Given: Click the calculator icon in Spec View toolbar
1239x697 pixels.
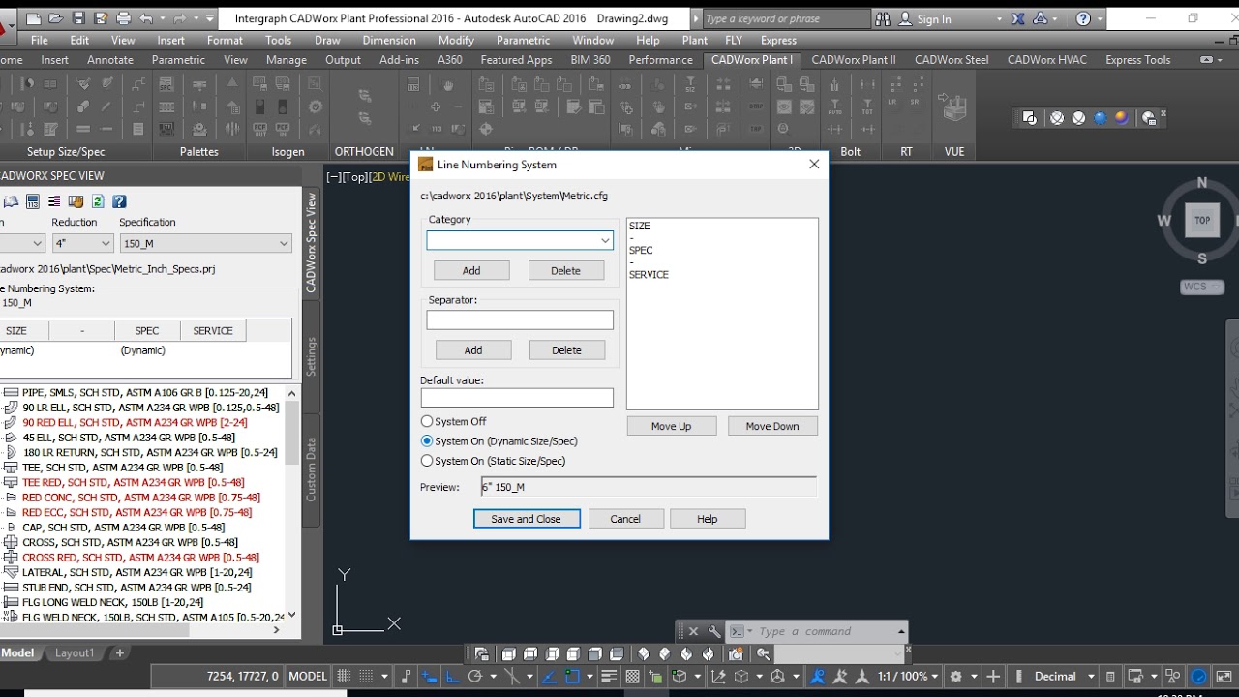Looking at the screenshot, I should (33, 201).
